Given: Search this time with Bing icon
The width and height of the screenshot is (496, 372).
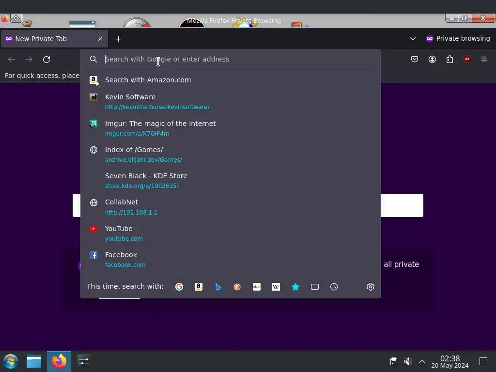Looking at the screenshot, I should point(217,287).
